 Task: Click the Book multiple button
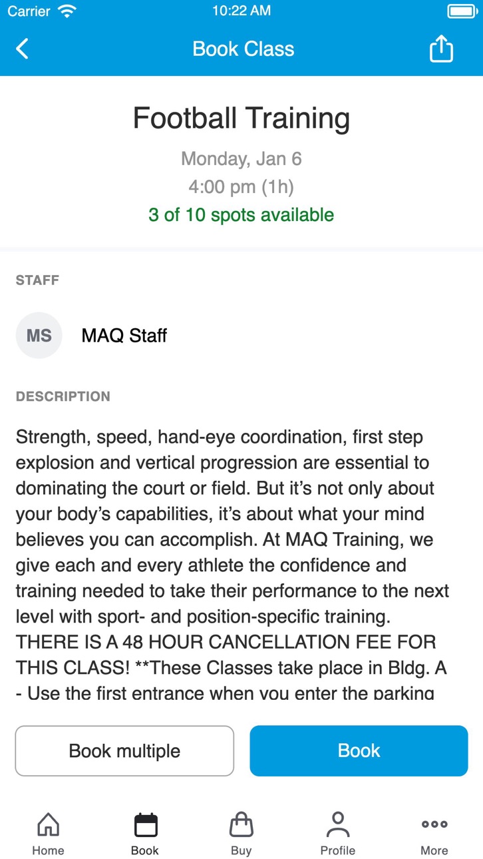point(125,750)
